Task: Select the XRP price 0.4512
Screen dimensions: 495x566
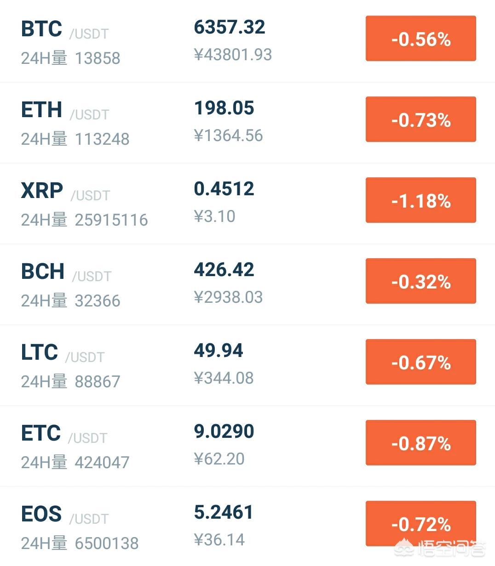Action: [x=224, y=189]
